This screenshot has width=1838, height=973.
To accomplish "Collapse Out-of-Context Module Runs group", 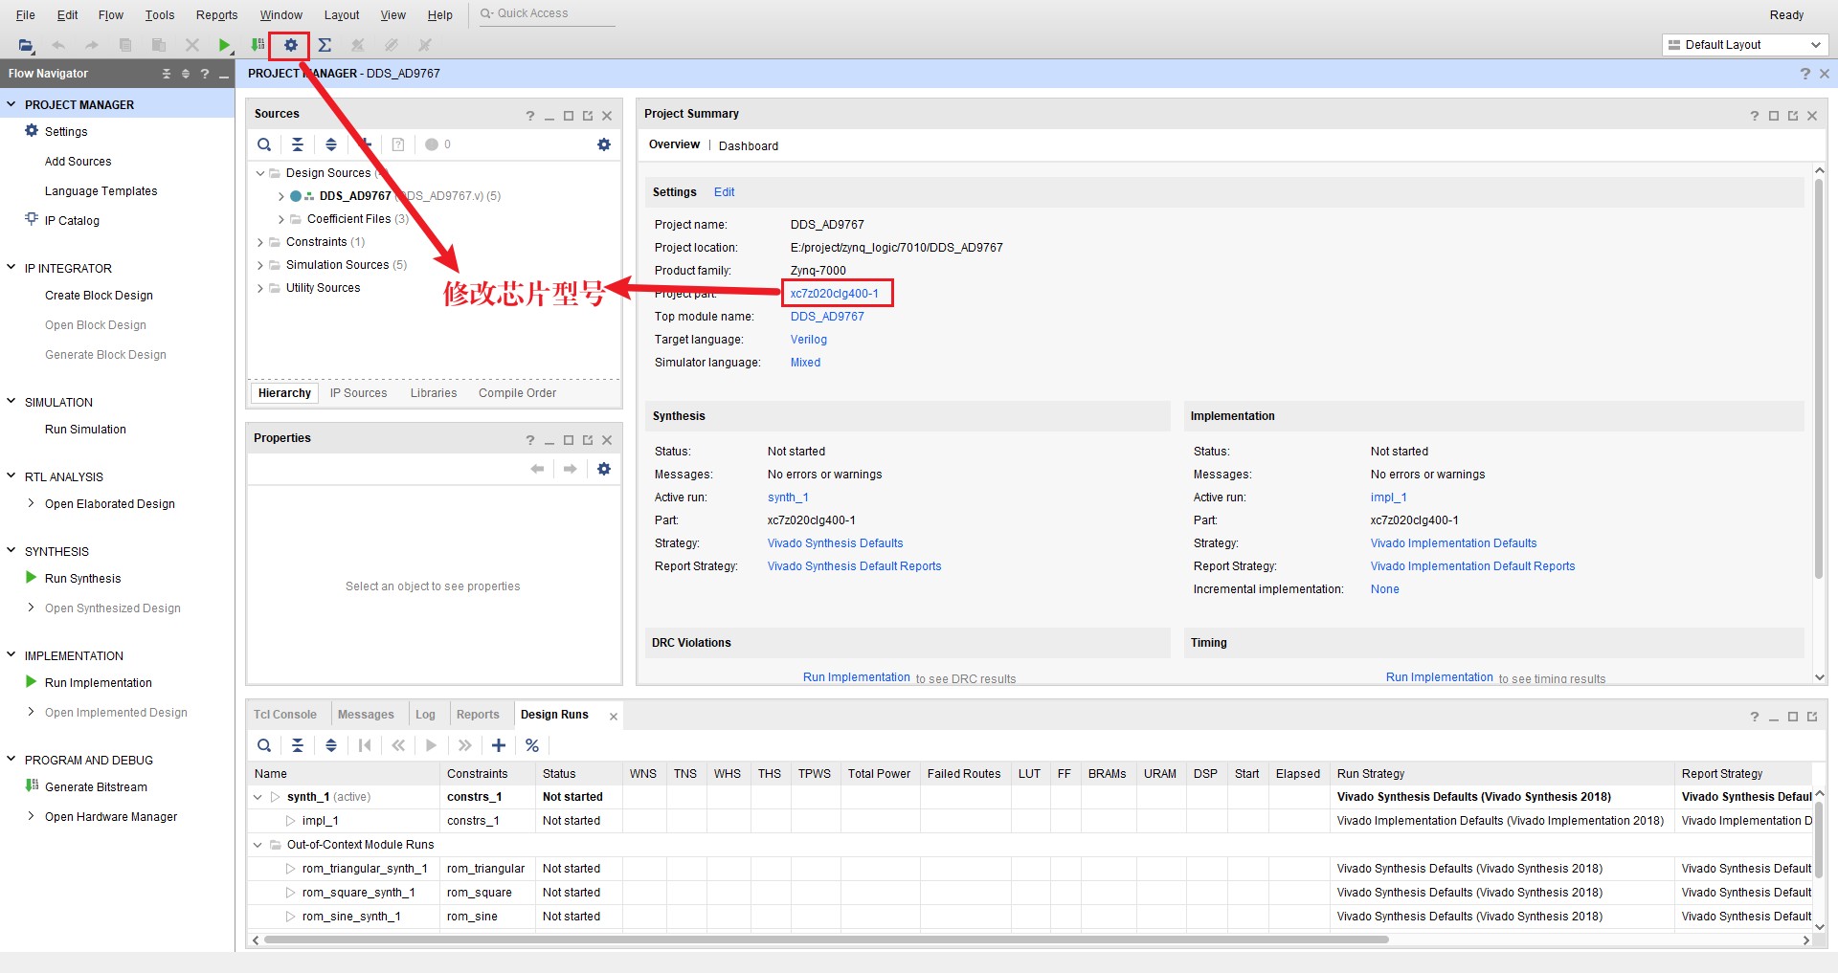I will point(258,845).
